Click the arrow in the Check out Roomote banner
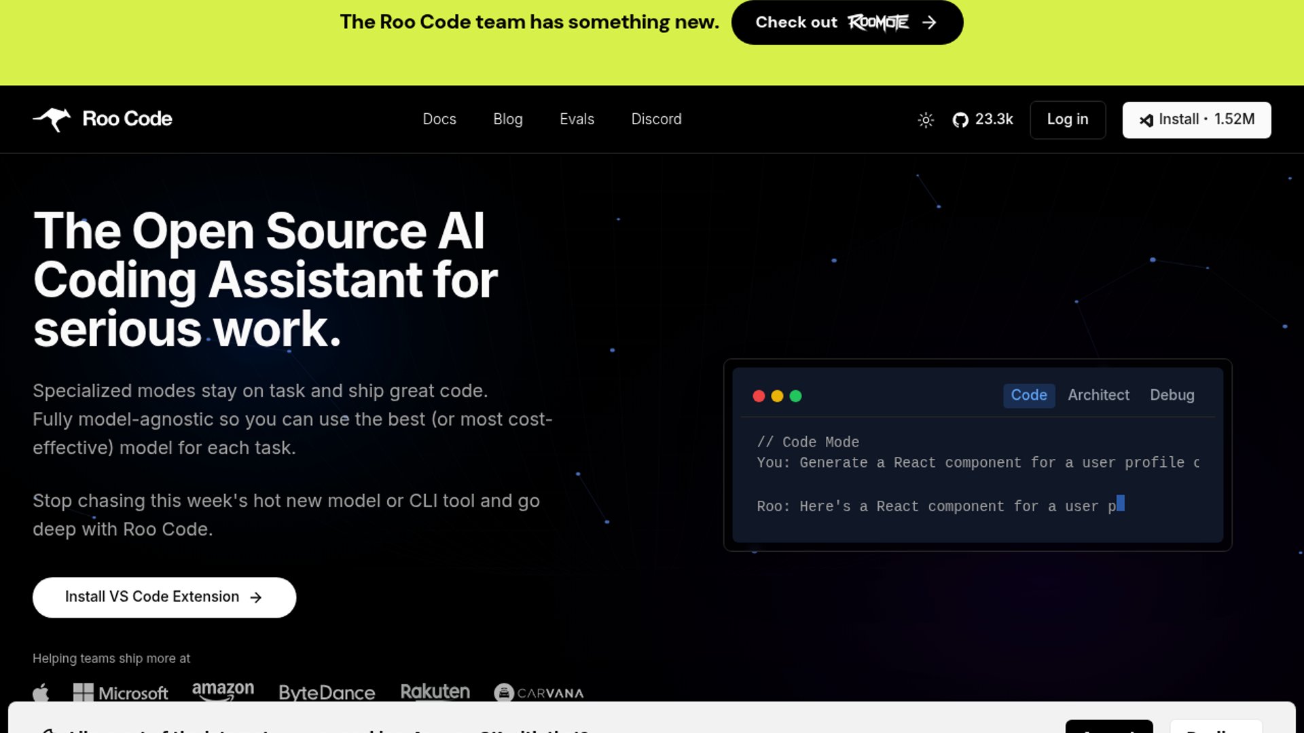The height and width of the screenshot is (733, 1304). 929,22
